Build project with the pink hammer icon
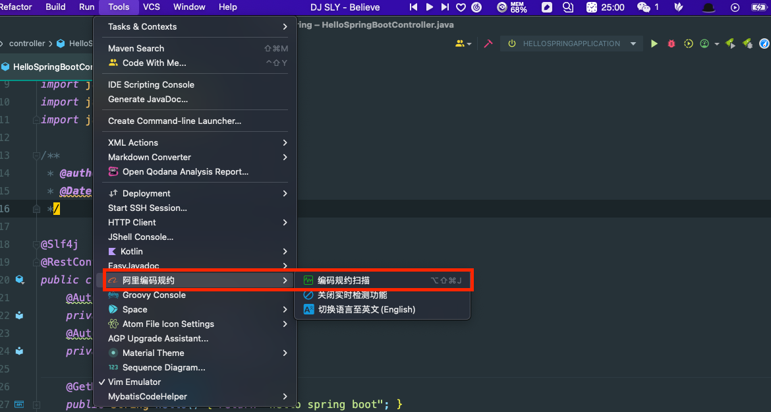The height and width of the screenshot is (412, 771). [x=488, y=44]
